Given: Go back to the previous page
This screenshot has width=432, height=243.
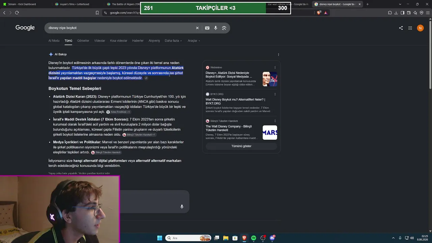Looking at the screenshot, I should 4,13.
